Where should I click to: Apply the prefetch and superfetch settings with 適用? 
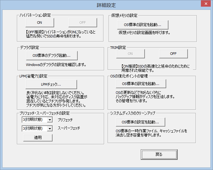click(37, 138)
